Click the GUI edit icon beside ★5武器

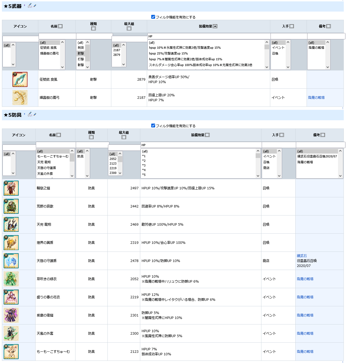[x=30, y=6]
